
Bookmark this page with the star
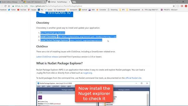pos(174,6)
